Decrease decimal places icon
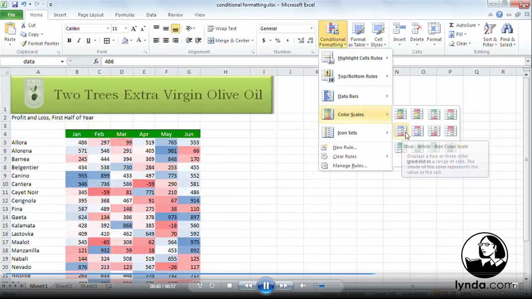 (x=310, y=40)
